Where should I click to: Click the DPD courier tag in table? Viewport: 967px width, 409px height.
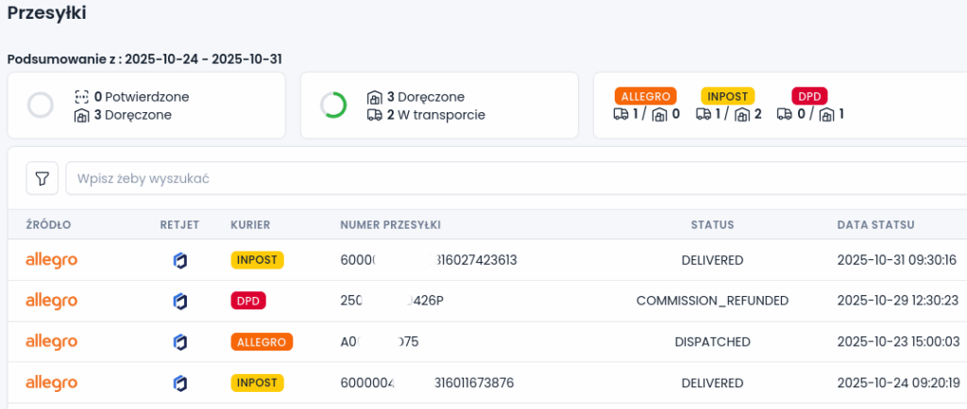click(248, 301)
